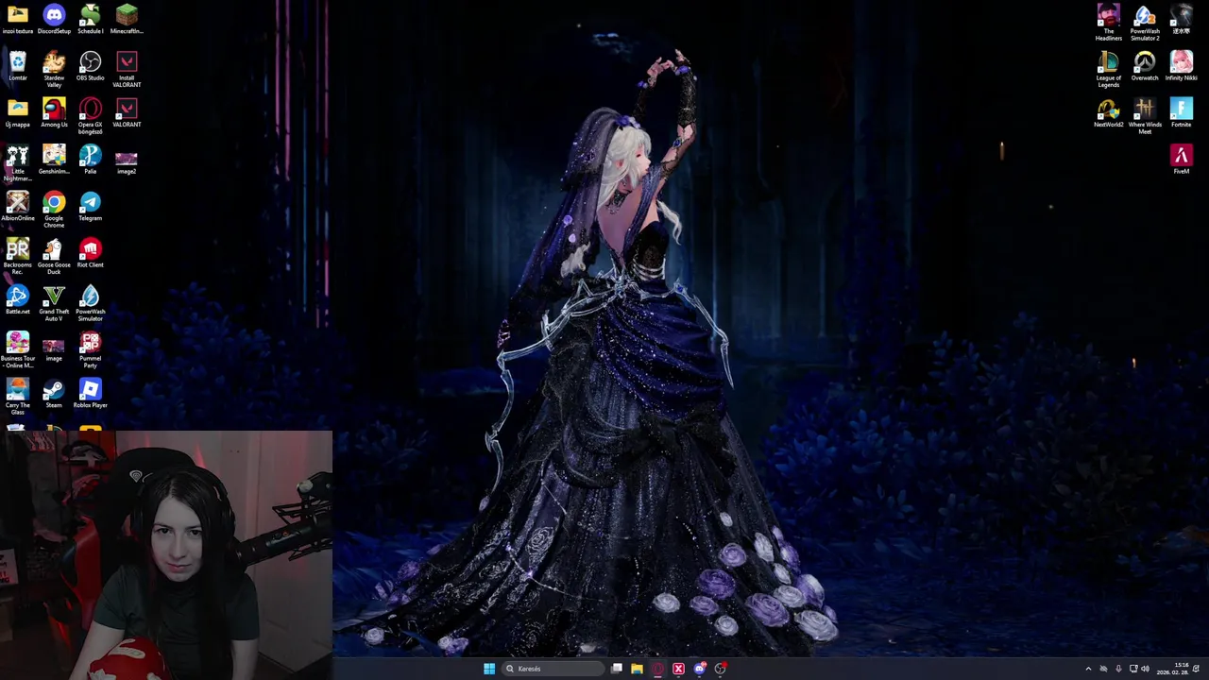Launch League of Legends shortcut
This screenshot has height=680, width=1209.
point(1109,69)
